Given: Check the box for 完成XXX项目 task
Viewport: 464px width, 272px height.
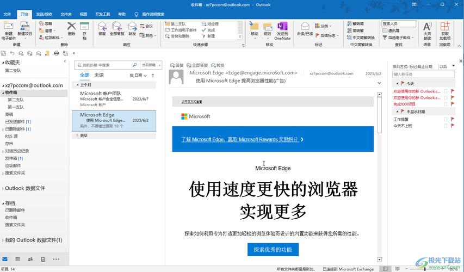Looking at the screenshot, I should (446, 104).
